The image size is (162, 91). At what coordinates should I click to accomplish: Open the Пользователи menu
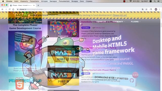pos(64,1)
